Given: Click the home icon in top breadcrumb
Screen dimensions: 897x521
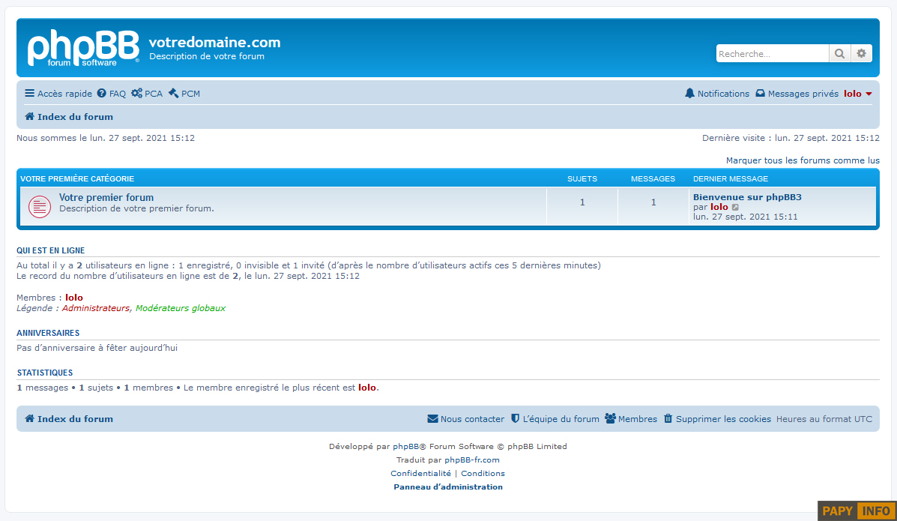Looking at the screenshot, I should click(x=30, y=117).
